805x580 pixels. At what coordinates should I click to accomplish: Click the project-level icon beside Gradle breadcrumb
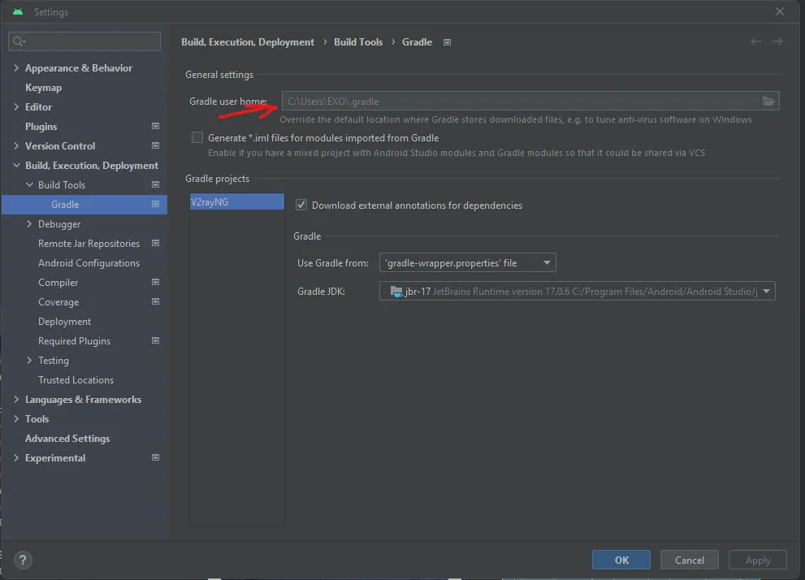point(447,42)
